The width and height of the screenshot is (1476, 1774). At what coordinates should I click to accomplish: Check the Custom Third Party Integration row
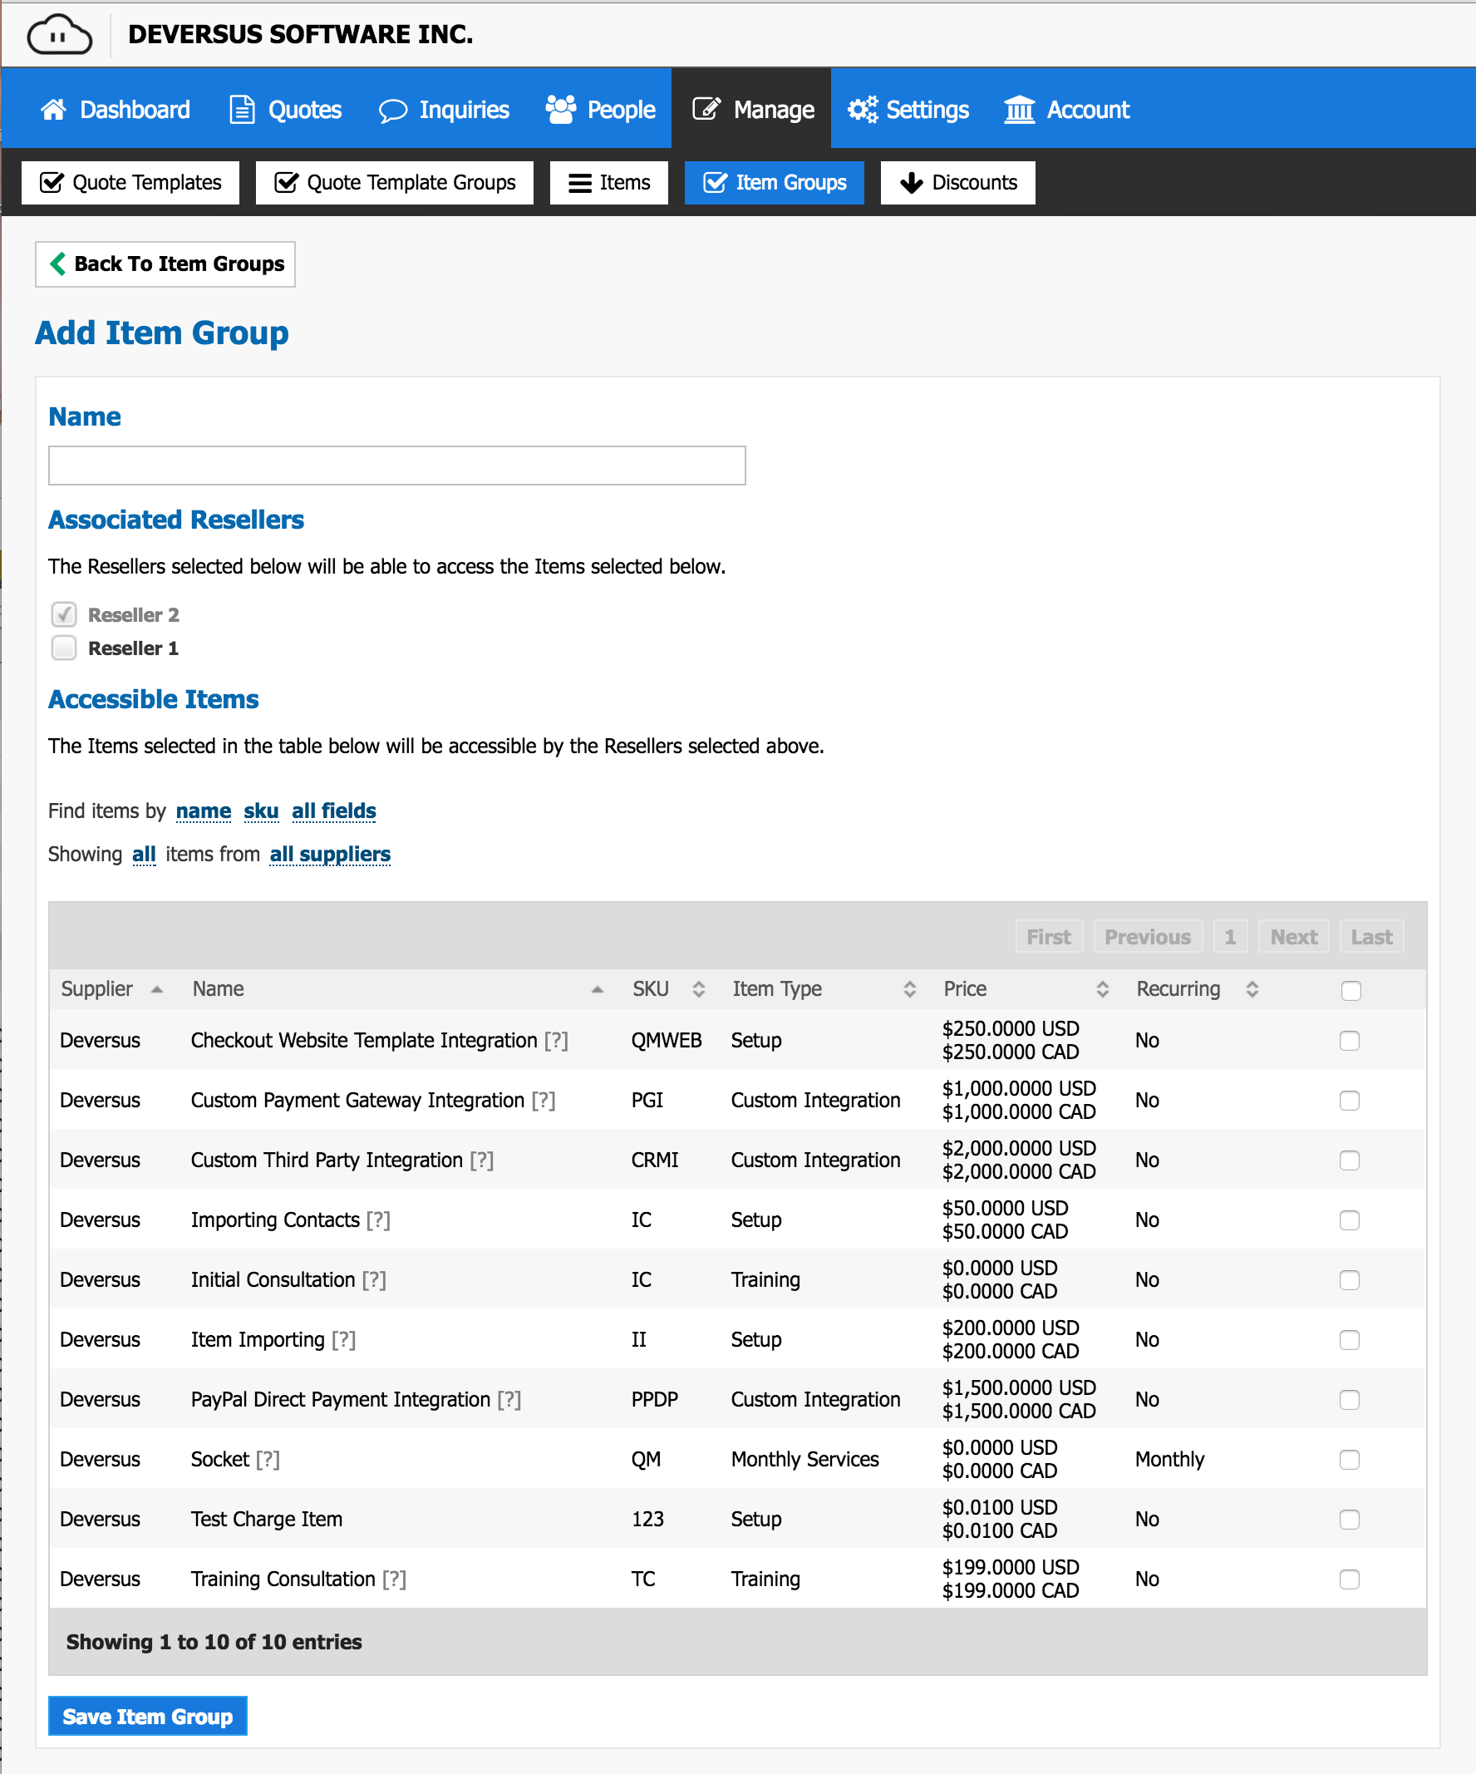click(x=1350, y=1160)
